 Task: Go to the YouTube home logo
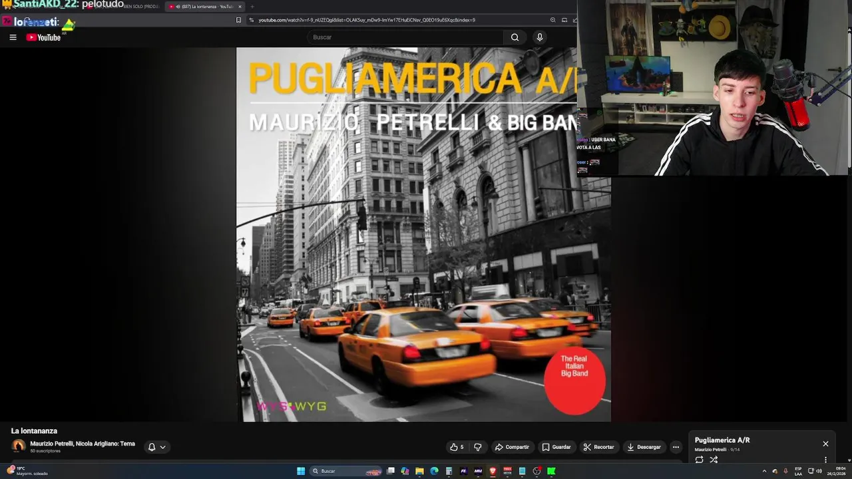[43, 37]
